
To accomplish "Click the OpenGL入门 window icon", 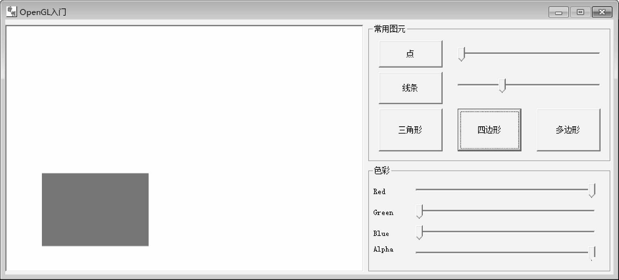I will coord(11,12).
